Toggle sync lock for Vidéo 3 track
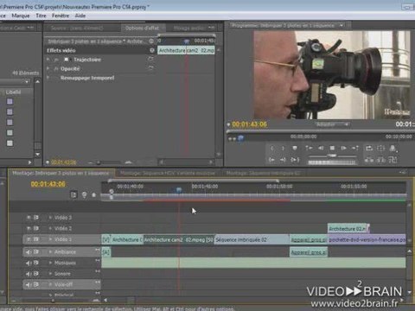The image size is (415, 311). [36, 218]
